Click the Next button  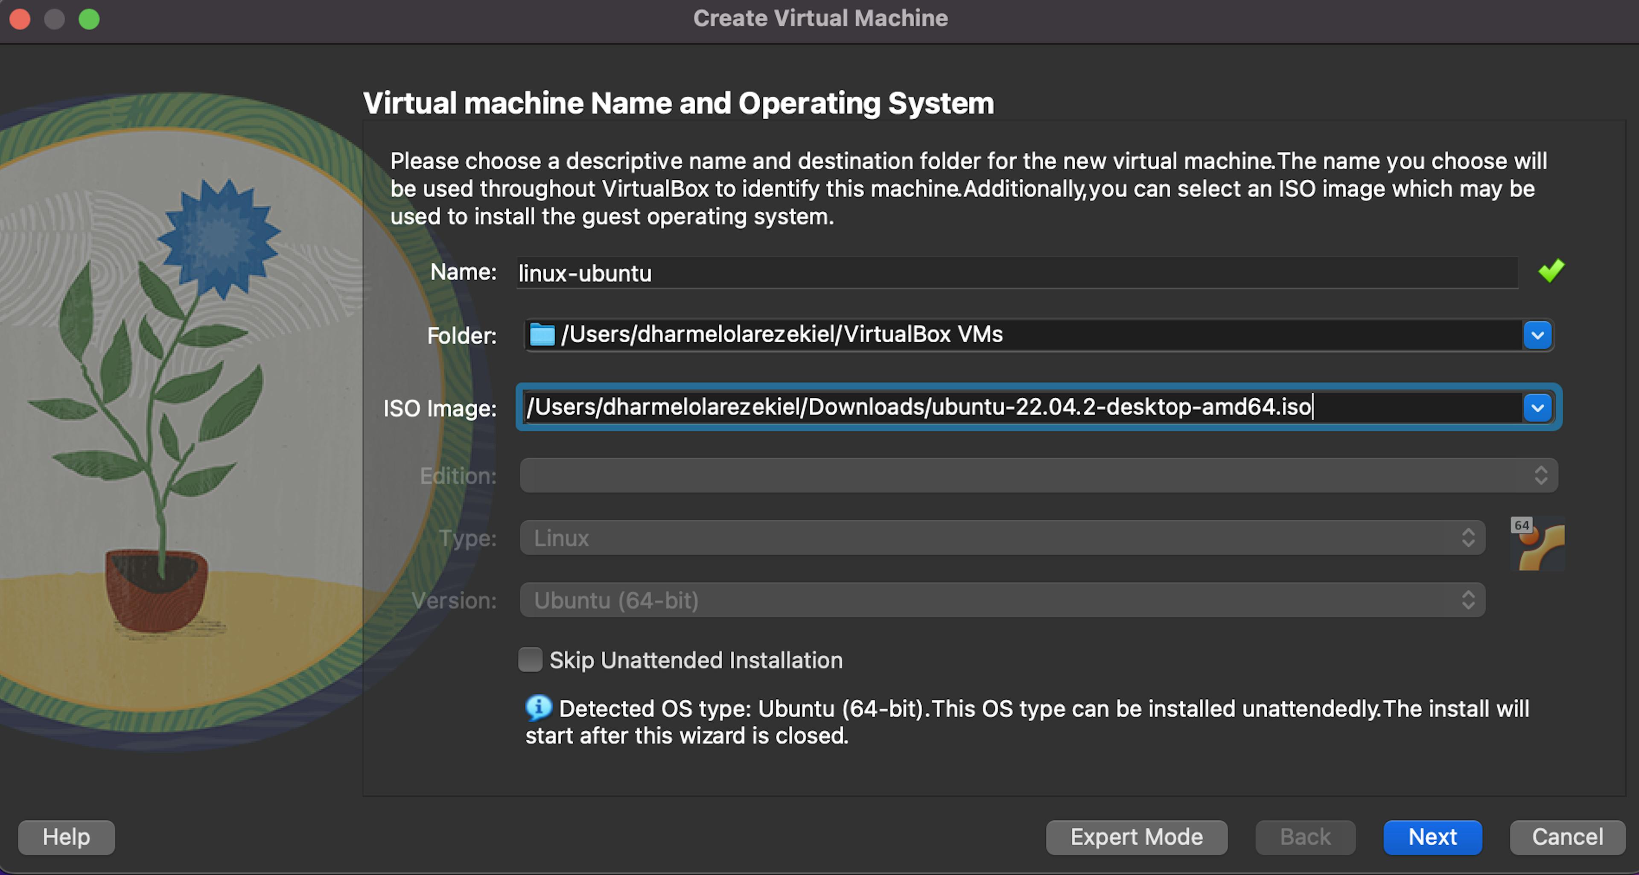1432,837
